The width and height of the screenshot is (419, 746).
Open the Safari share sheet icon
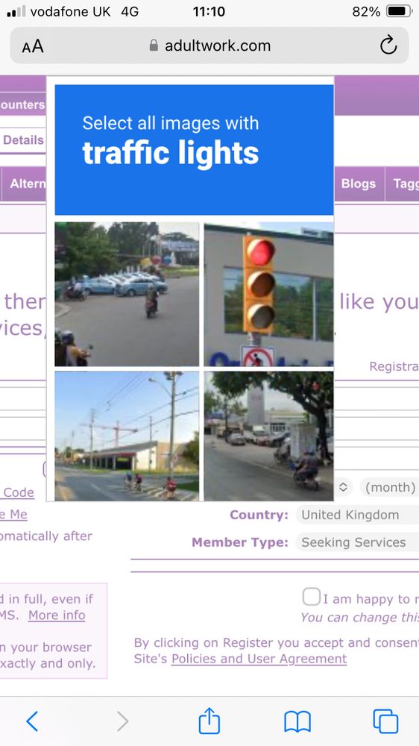(x=209, y=721)
